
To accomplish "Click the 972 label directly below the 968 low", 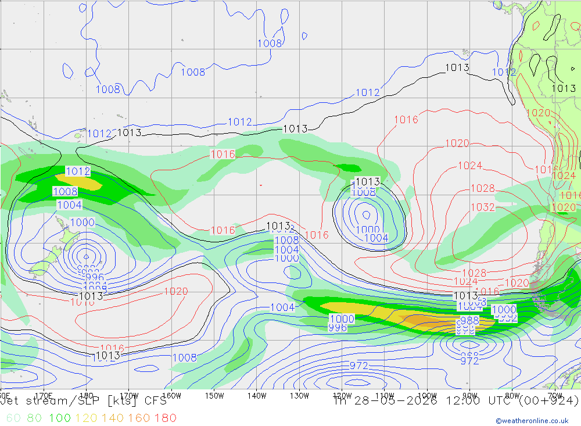I will pyautogui.click(x=469, y=361).
